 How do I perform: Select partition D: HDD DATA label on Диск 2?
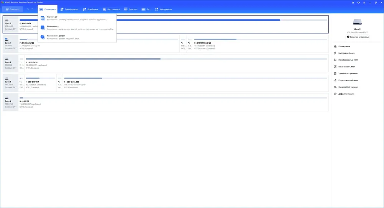tap(31, 62)
